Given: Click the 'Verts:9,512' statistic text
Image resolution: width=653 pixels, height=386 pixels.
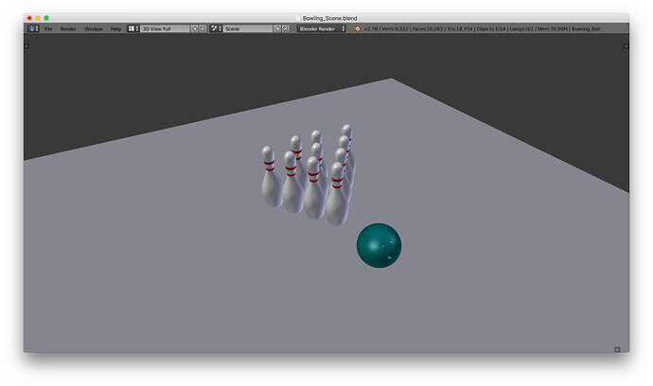Looking at the screenshot, I should click(395, 28).
